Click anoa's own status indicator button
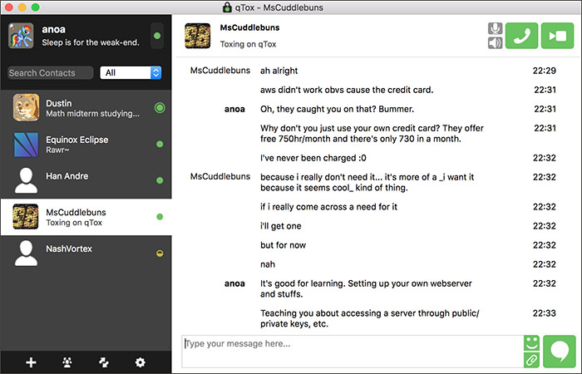Image resolution: width=582 pixels, height=374 pixels. click(x=156, y=37)
